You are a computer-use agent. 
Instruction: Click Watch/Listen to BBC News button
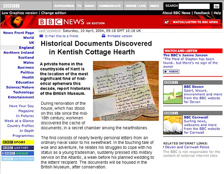pyautogui.click(x=192, y=22)
